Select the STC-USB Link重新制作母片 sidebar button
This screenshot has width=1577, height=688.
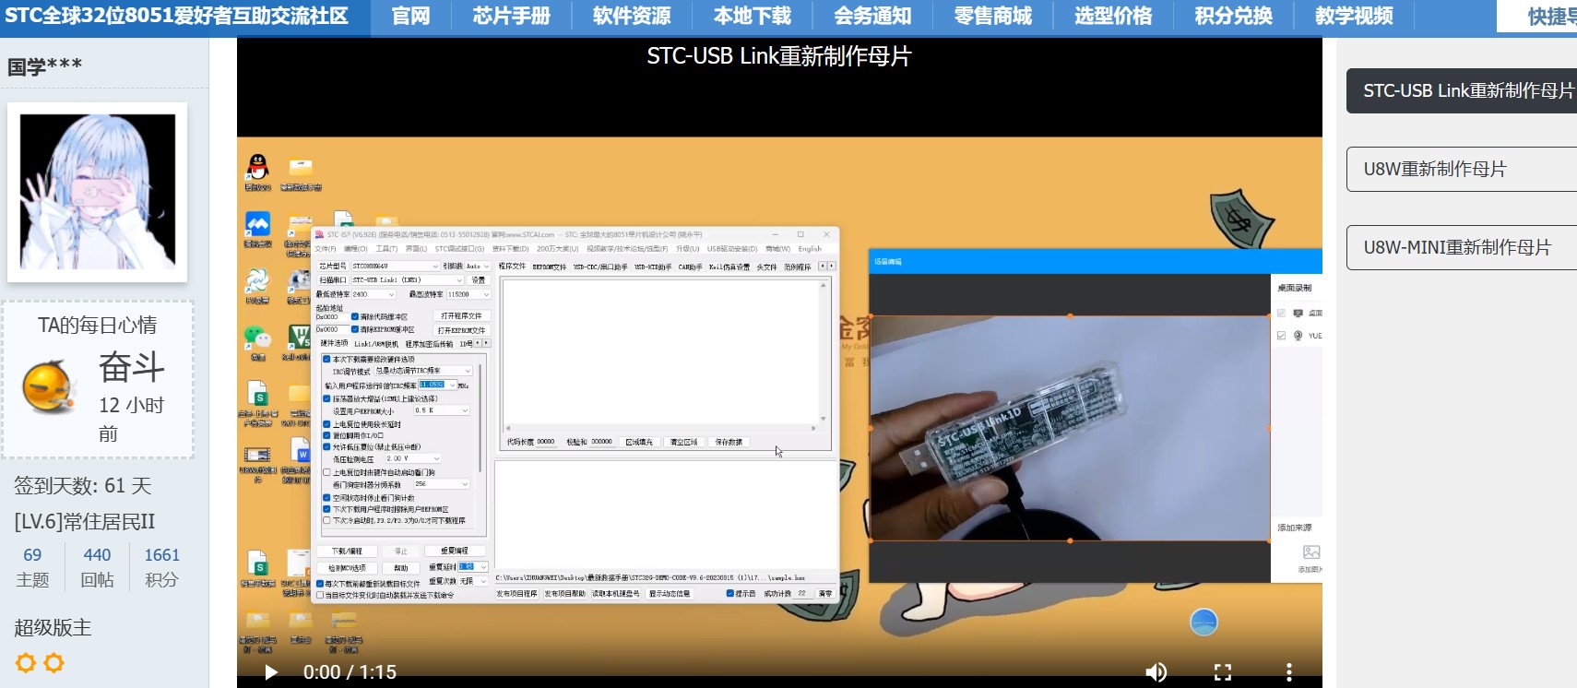coord(1462,91)
